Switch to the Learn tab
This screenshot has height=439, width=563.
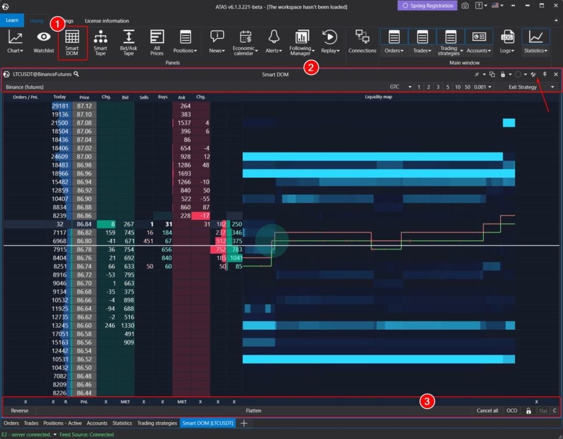(12, 20)
